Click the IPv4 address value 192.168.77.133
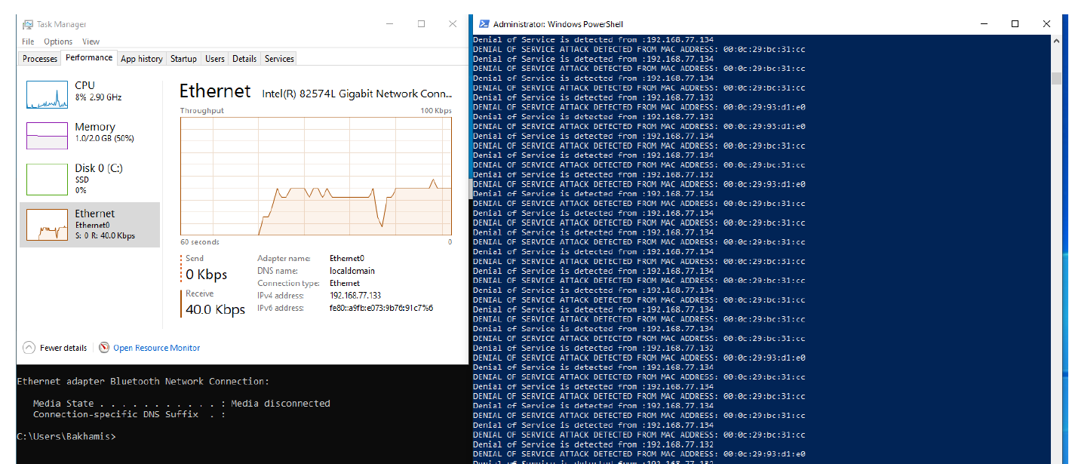 coord(355,296)
